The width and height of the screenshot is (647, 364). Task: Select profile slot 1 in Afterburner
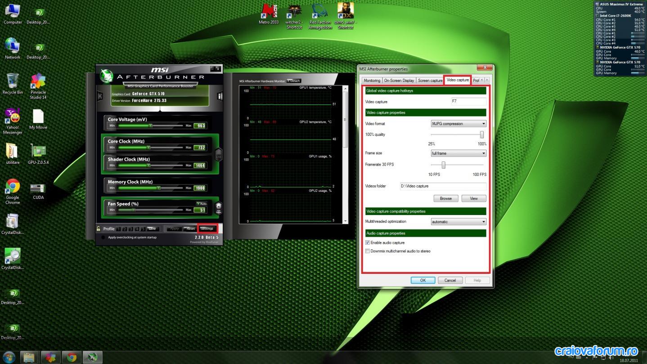[119, 229]
